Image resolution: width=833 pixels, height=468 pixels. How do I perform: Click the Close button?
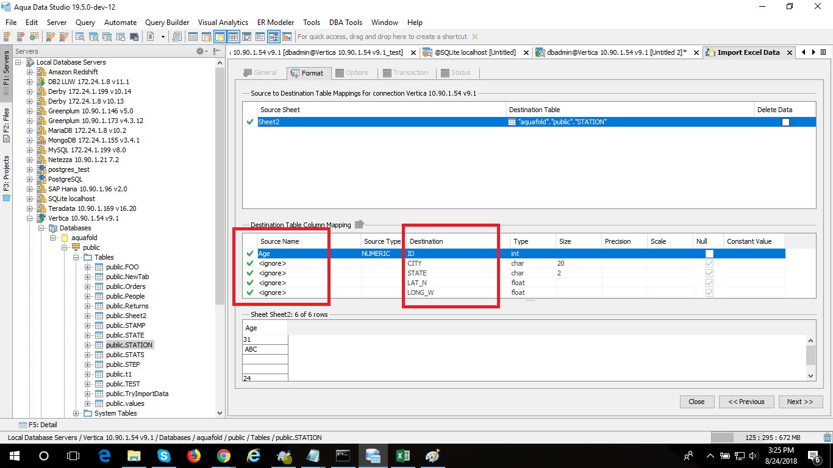(x=697, y=402)
